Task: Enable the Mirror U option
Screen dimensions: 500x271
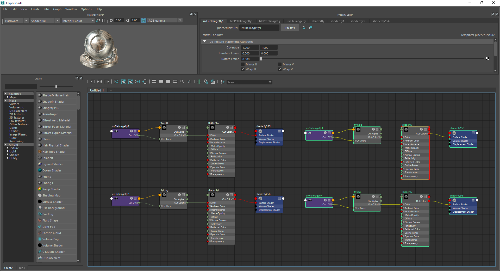Action: pyautogui.click(x=242, y=64)
